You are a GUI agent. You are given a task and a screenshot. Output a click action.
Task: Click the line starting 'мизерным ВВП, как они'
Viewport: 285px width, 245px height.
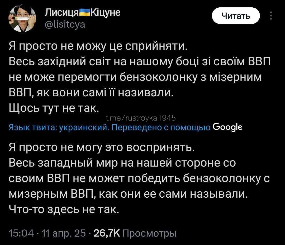[x=129, y=194]
